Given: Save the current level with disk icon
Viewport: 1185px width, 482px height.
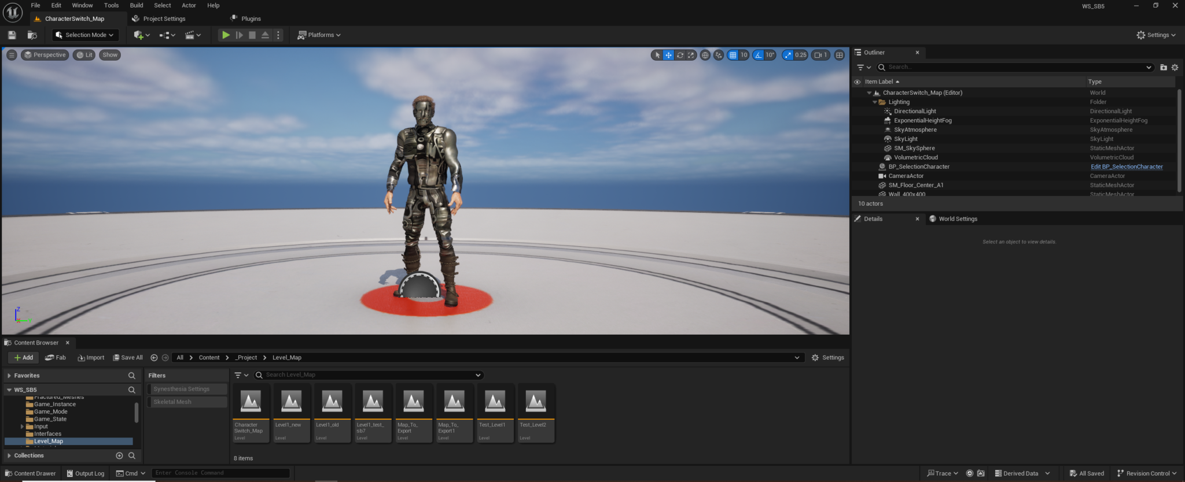Looking at the screenshot, I should click(x=12, y=35).
